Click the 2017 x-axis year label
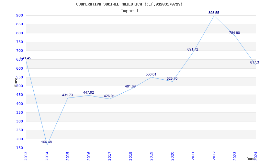 (x=109, y=156)
